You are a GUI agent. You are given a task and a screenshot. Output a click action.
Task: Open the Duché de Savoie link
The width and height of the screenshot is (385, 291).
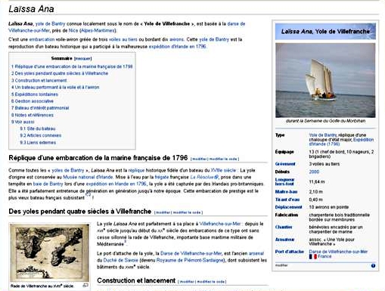(121, 260)
